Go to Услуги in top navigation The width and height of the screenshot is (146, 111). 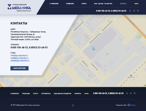coord(84,4)
